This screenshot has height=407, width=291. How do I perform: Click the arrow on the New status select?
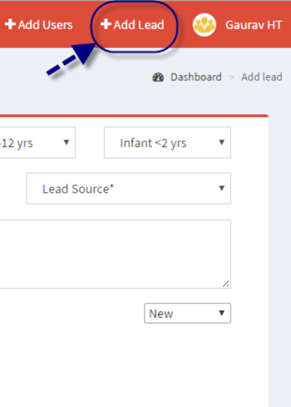tap(222, 313)
